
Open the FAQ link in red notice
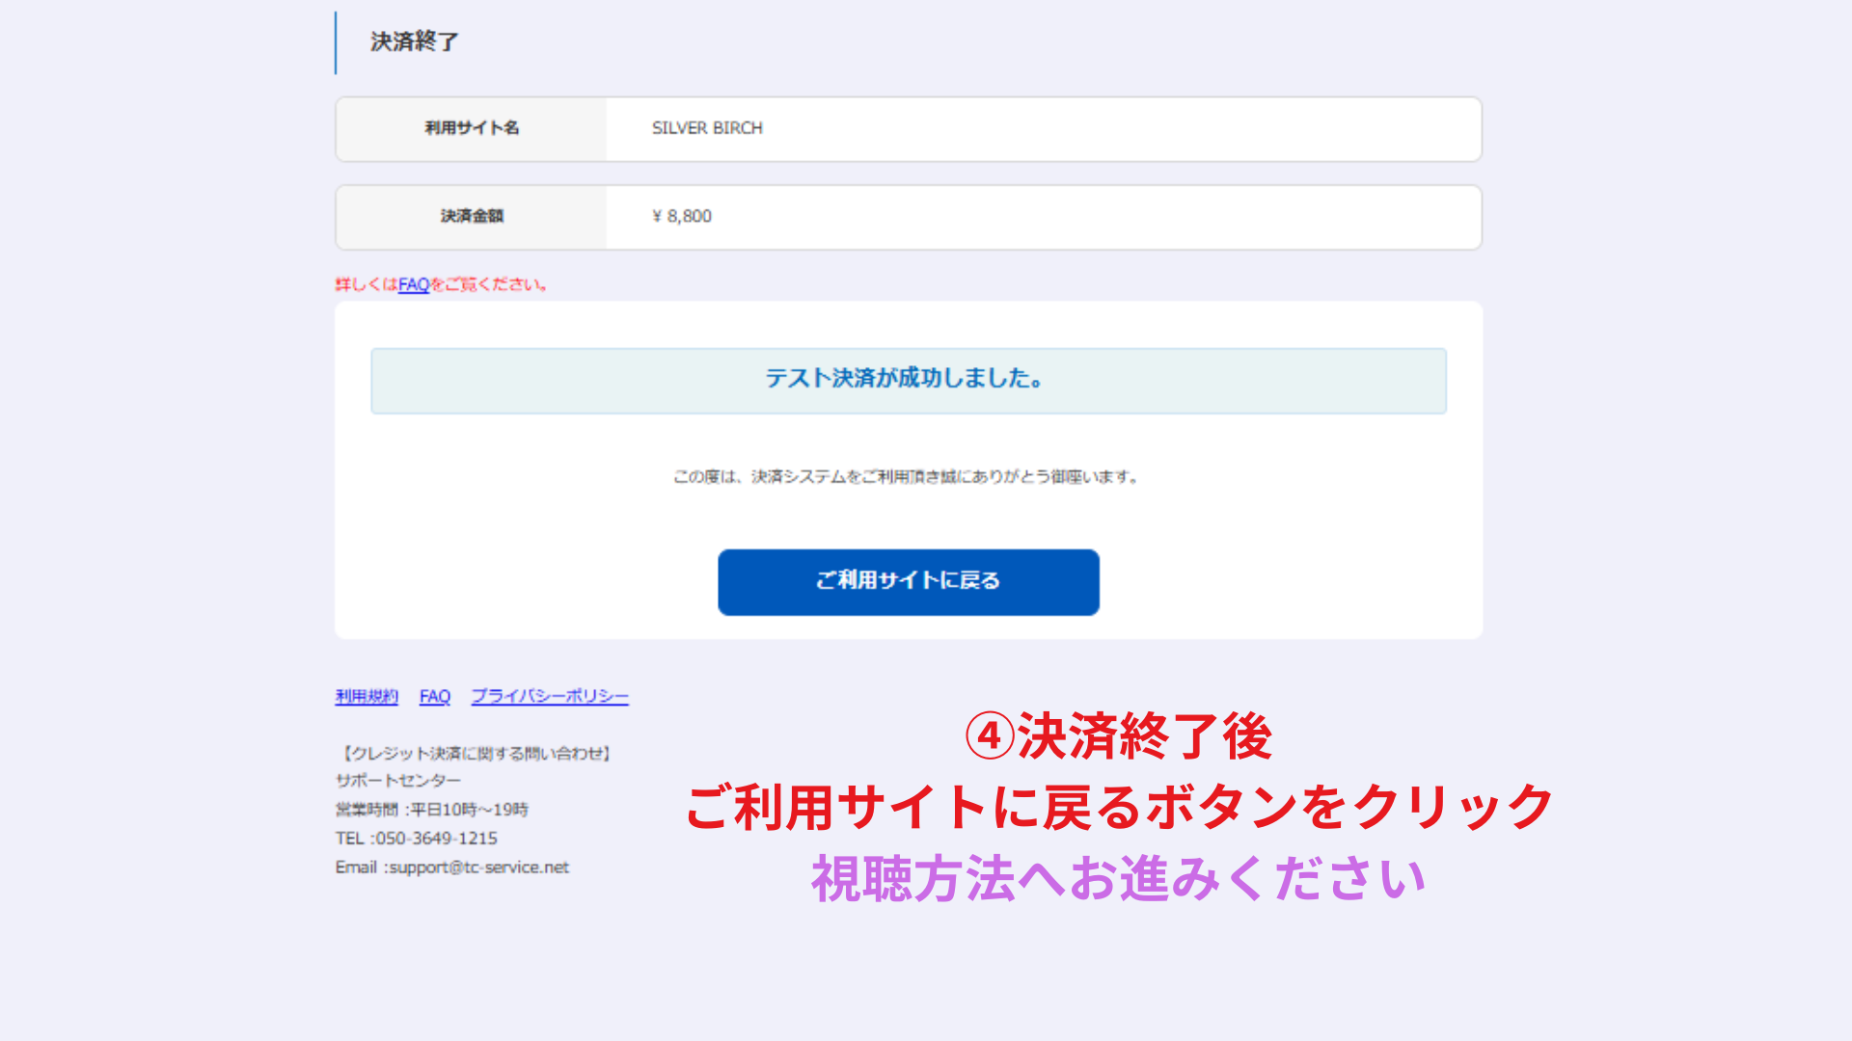(x=413, y=284)
